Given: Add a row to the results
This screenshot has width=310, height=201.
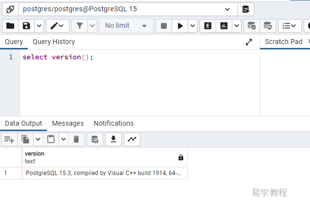Looking at the screenshot, I should (x=9, y=139).
